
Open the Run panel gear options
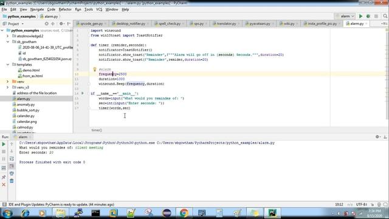[x=377, y=137]
